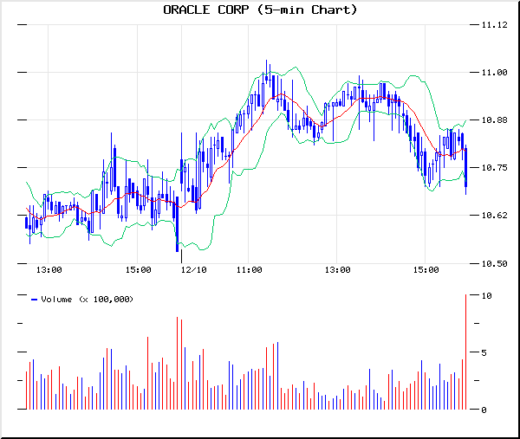Click the 12/10 date marker label

point(193,270)
